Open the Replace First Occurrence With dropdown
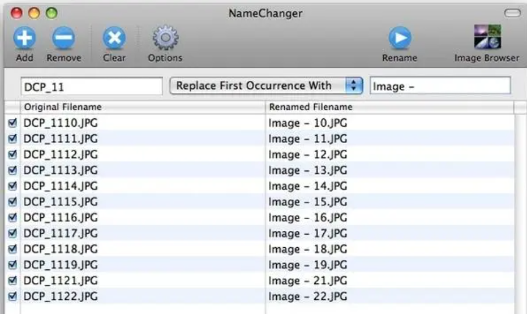This screenshot has height=314, width=527. pos(266,85)
